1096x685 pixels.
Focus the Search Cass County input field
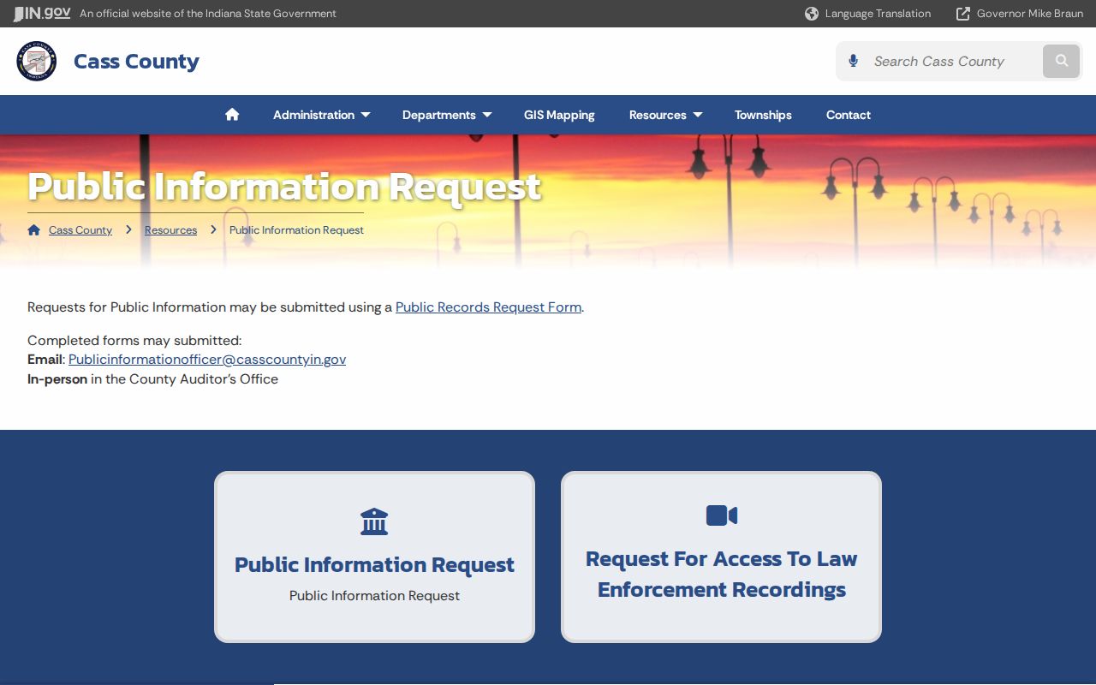tap(952, 61)
